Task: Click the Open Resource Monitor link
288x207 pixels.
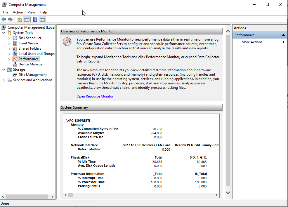Action: click(95, 96)
